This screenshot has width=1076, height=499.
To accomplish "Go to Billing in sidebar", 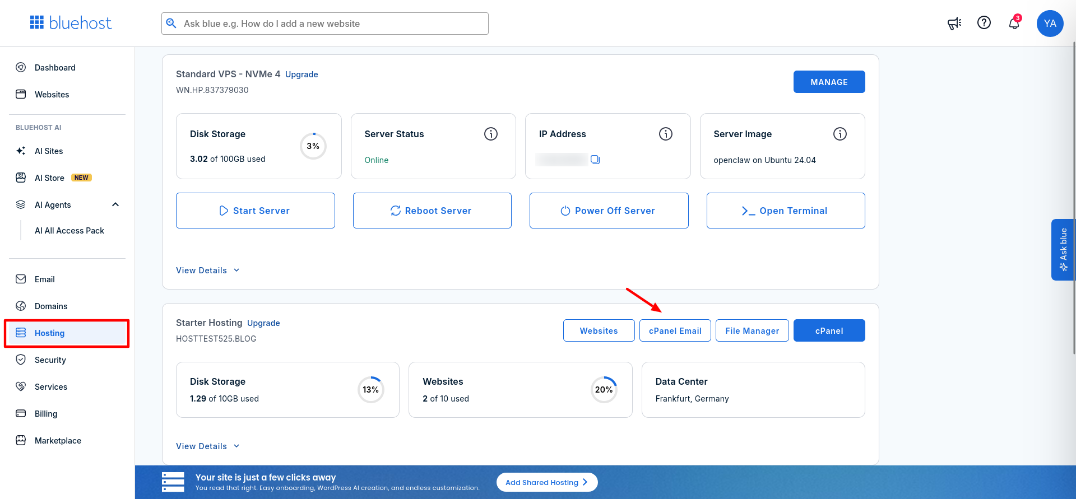I will click(67, 413).
